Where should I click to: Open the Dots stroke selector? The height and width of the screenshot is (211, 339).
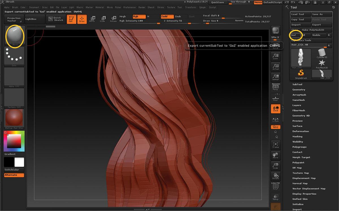(x=14, y=57)
